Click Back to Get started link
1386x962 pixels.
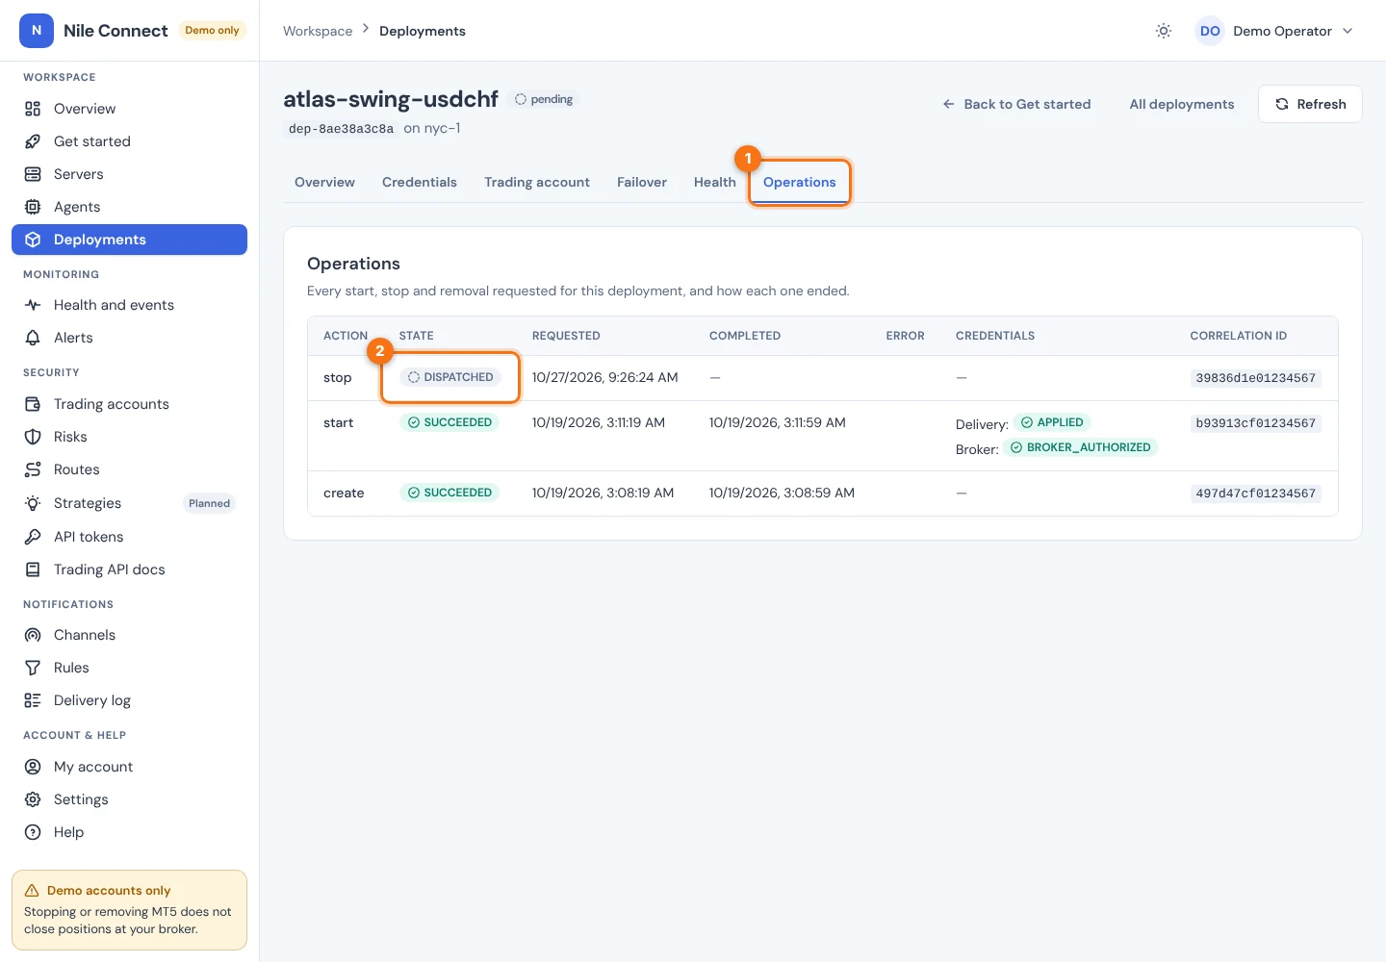(x=1016, y=104)
